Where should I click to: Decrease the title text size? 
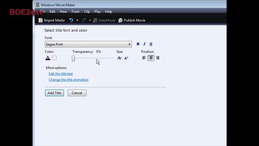pyautogui.click(x=126, y=58)
